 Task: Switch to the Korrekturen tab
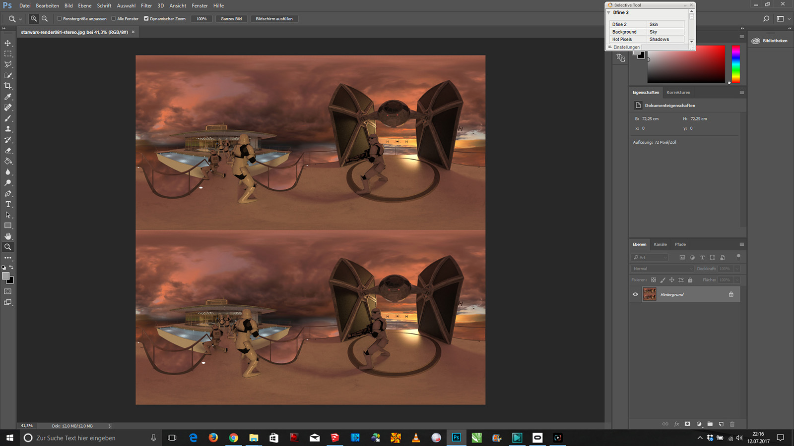(678, 92)
